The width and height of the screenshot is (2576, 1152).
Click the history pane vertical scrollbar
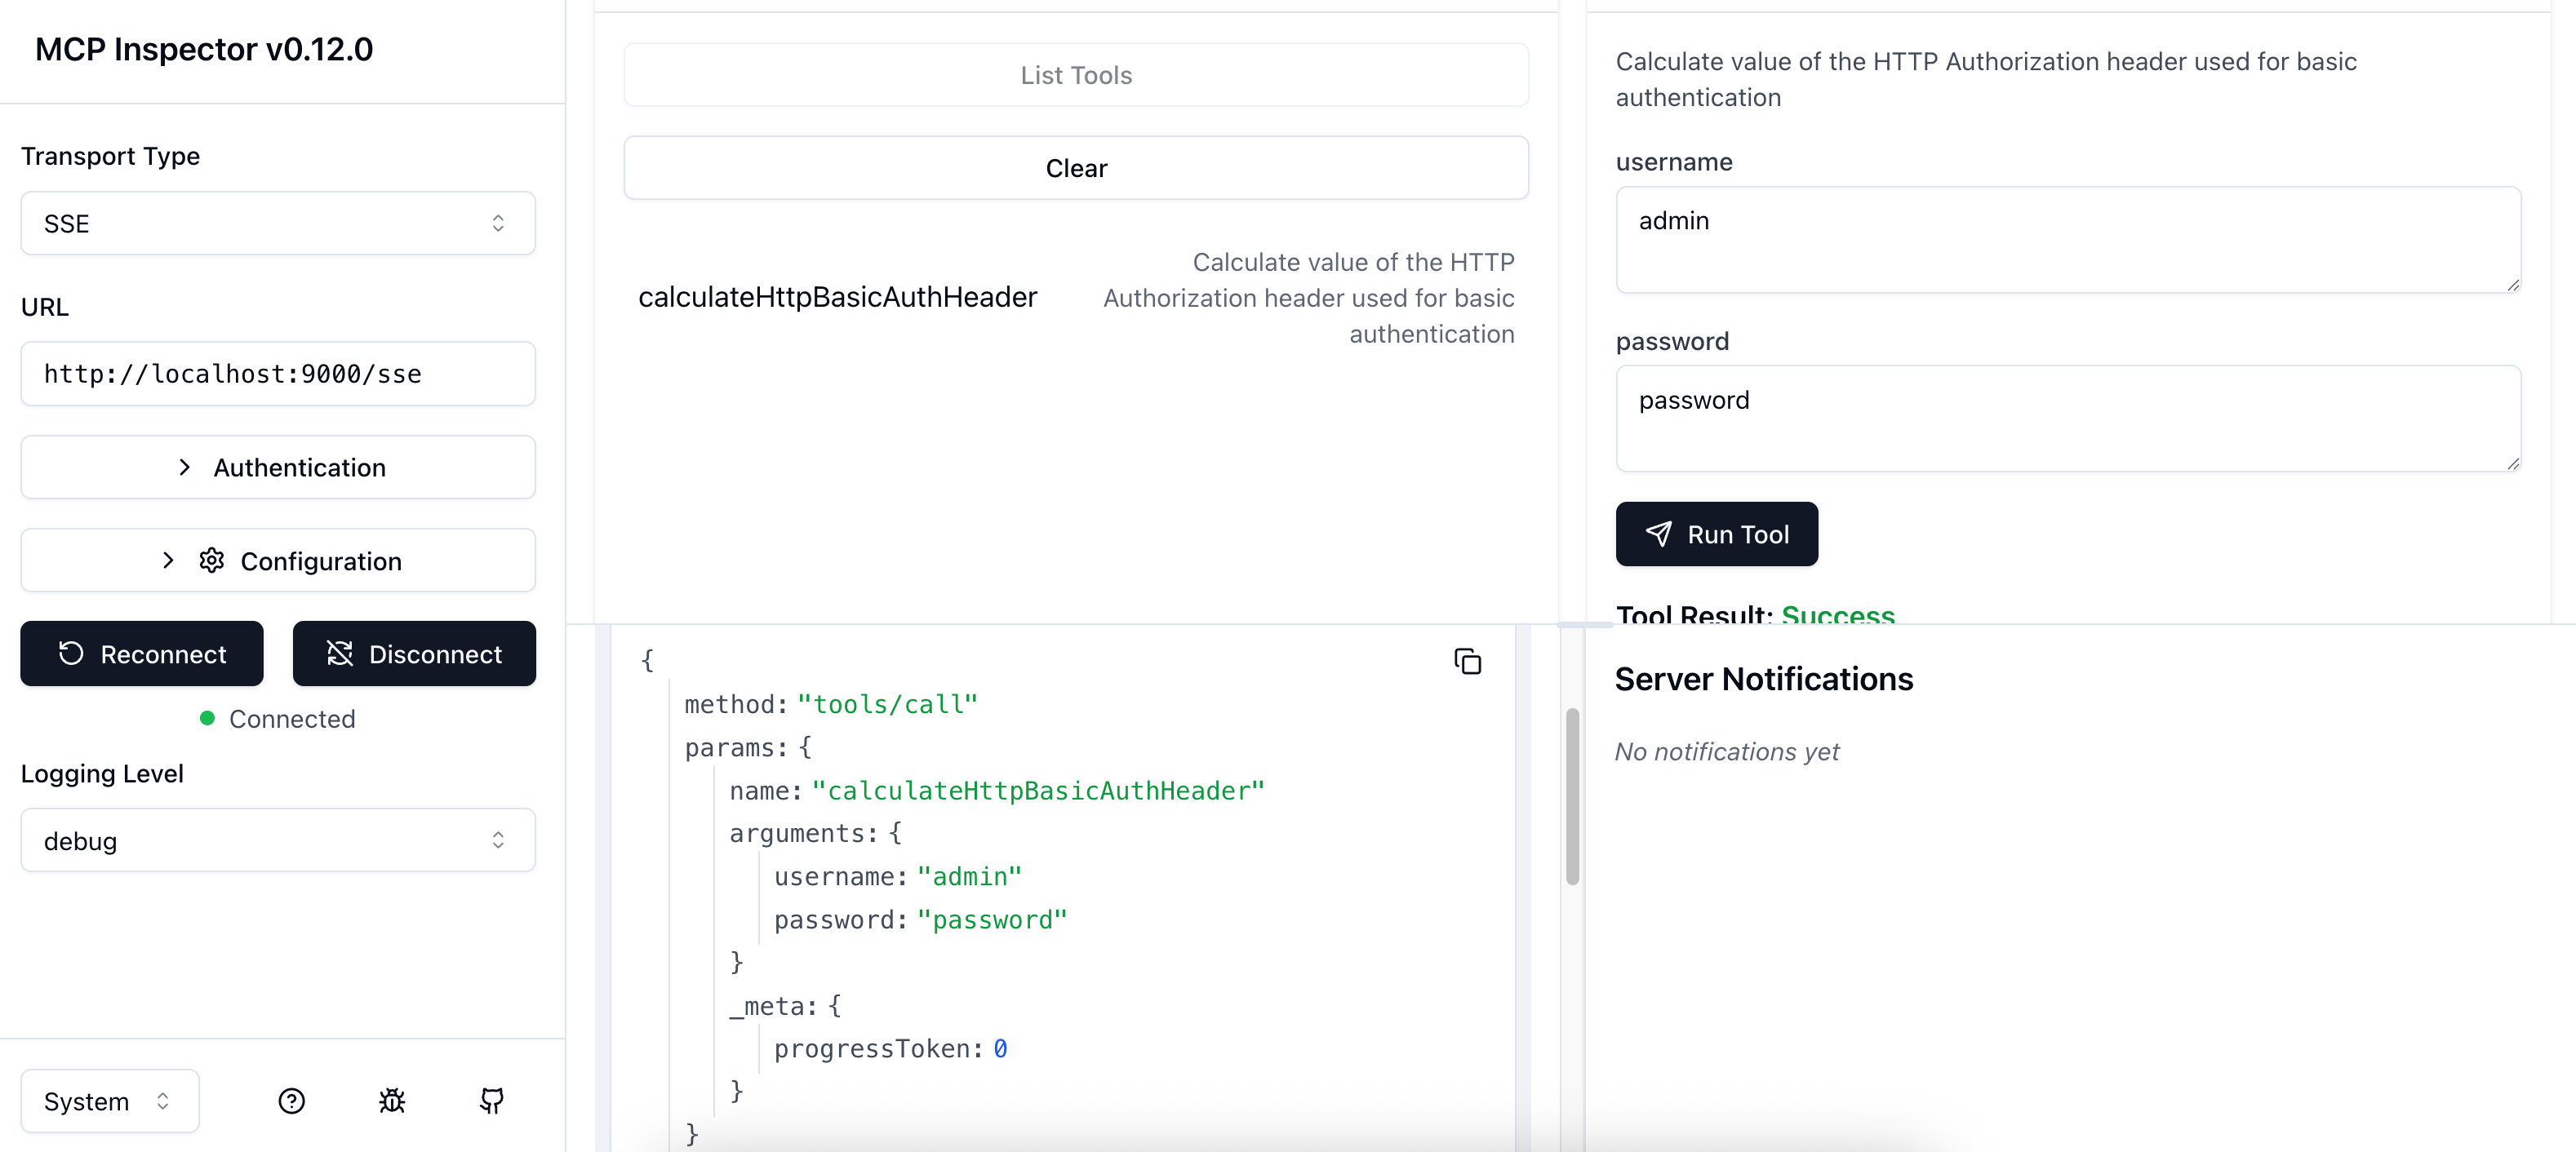click(1572, 796)
